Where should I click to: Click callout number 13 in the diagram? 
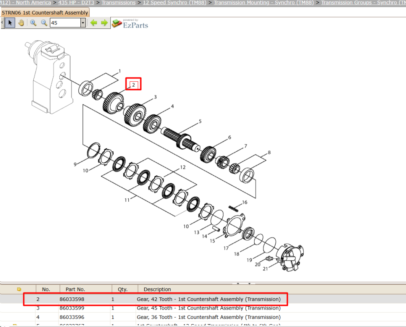coord(197,232)
